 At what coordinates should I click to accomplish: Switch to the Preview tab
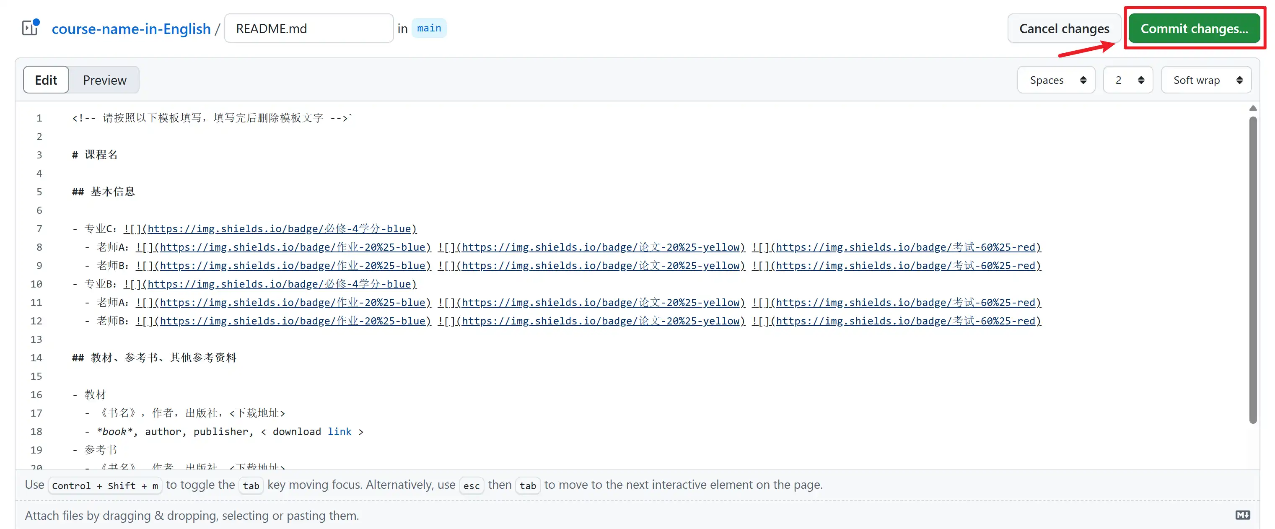coord(104,80)
